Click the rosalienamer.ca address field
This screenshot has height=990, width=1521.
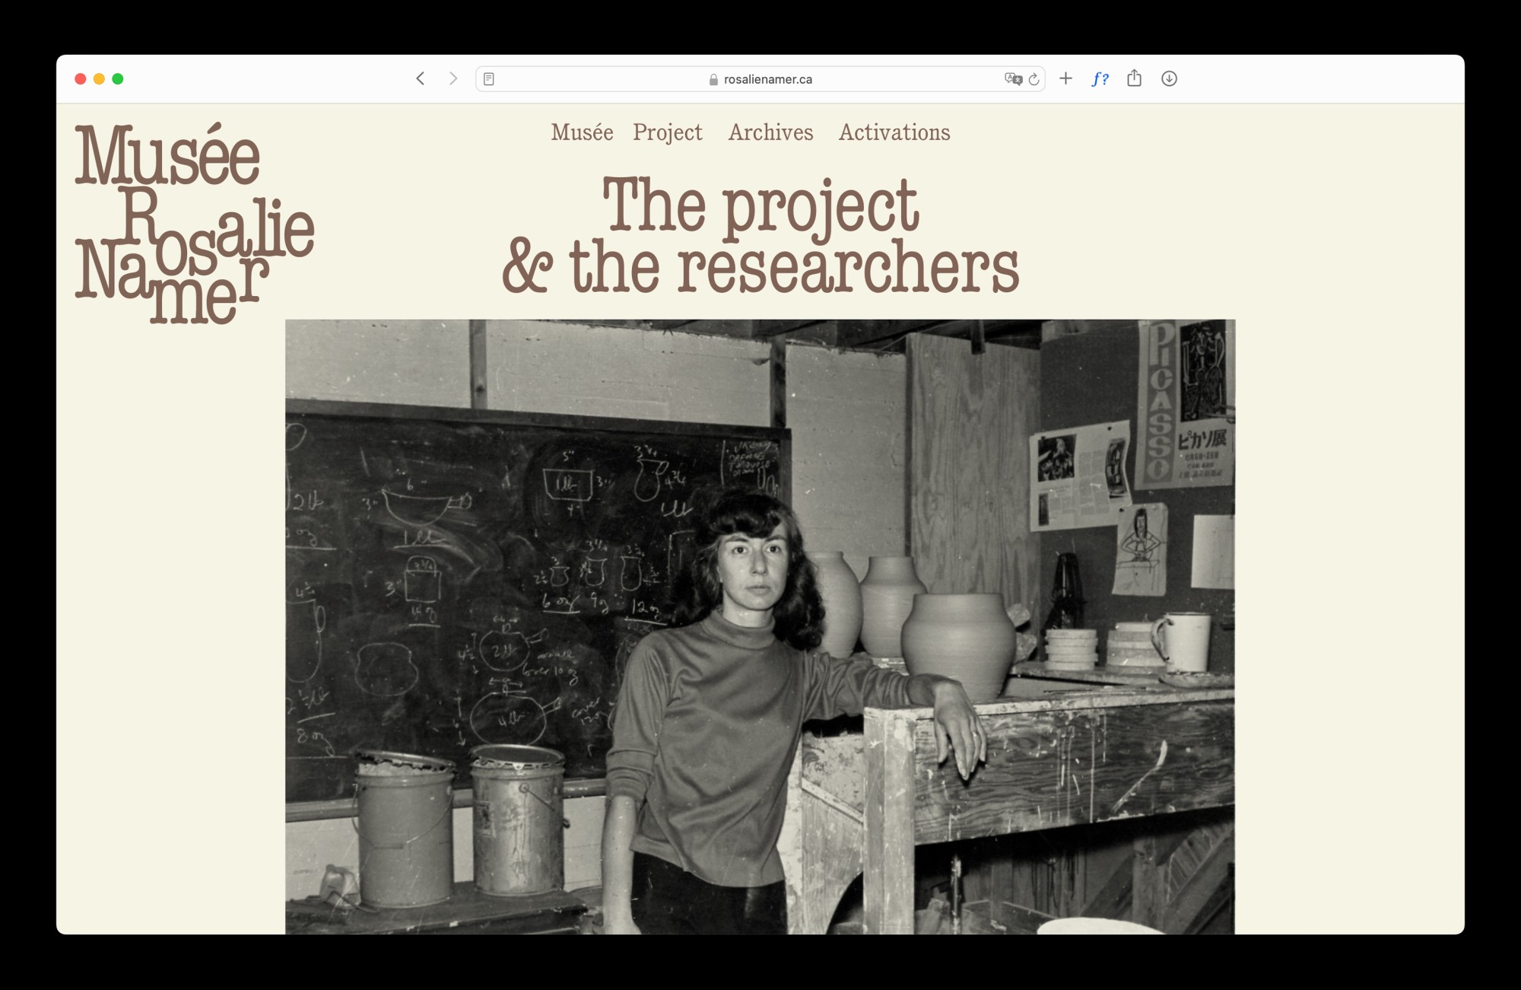(x=767, y=79)
